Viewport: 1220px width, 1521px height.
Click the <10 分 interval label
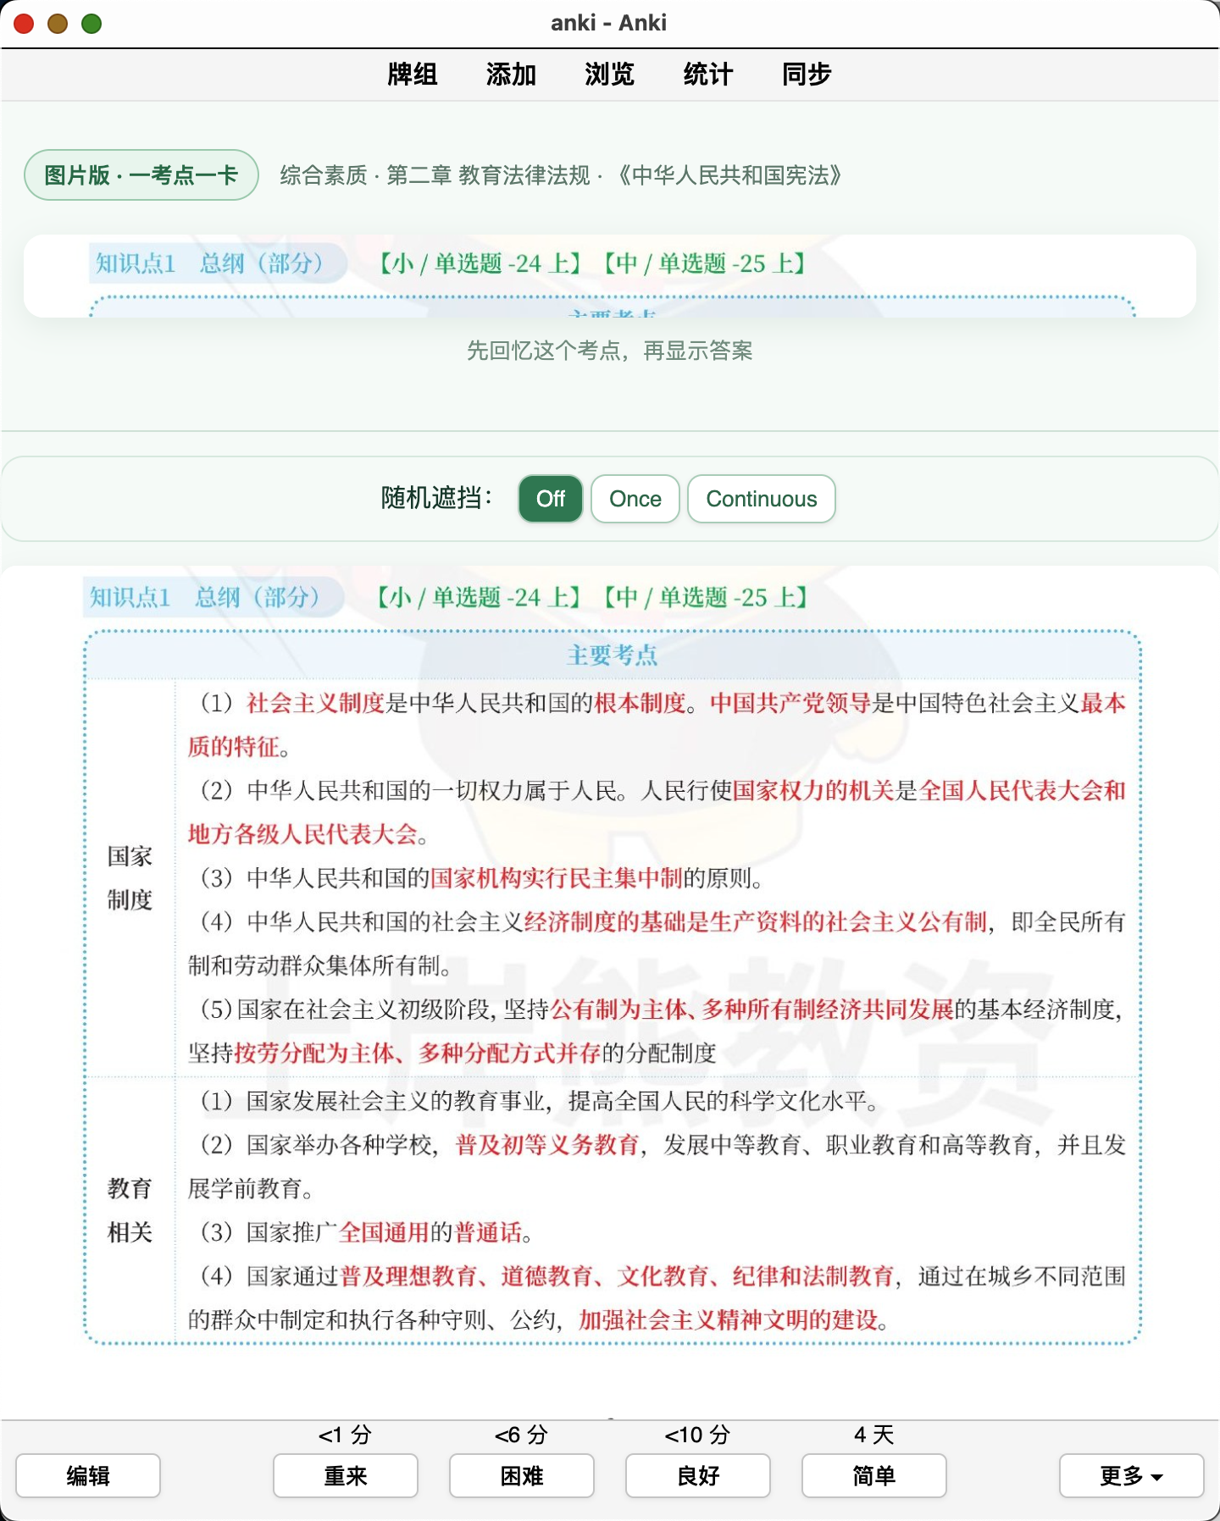[x=697, y=1435]
